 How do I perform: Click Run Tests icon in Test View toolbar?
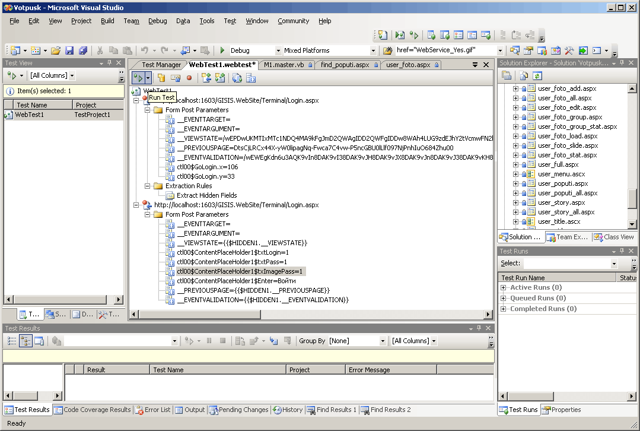pos(11,75)
